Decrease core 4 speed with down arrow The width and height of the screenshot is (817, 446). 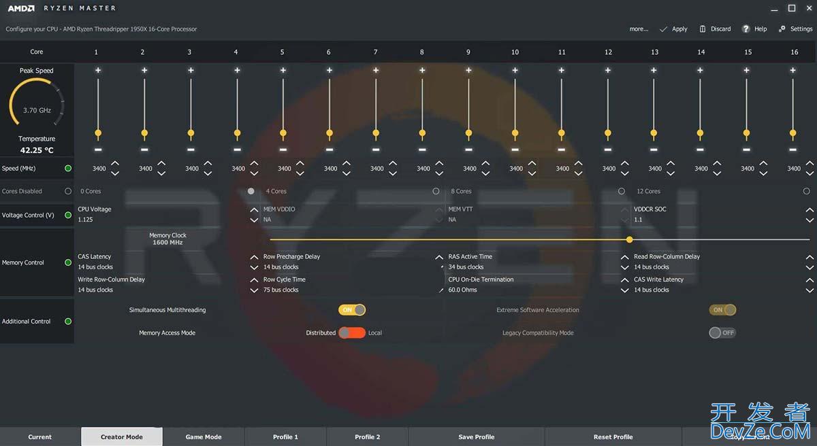[254, 173]
